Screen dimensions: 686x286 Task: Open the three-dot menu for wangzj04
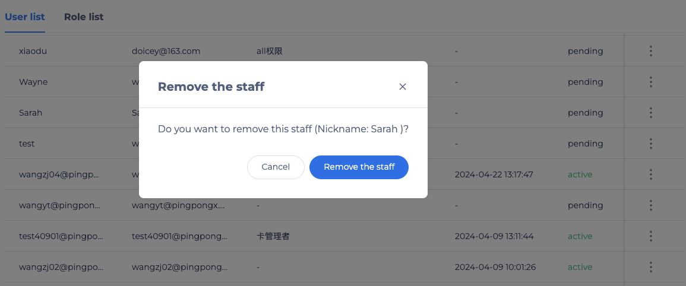651,174
